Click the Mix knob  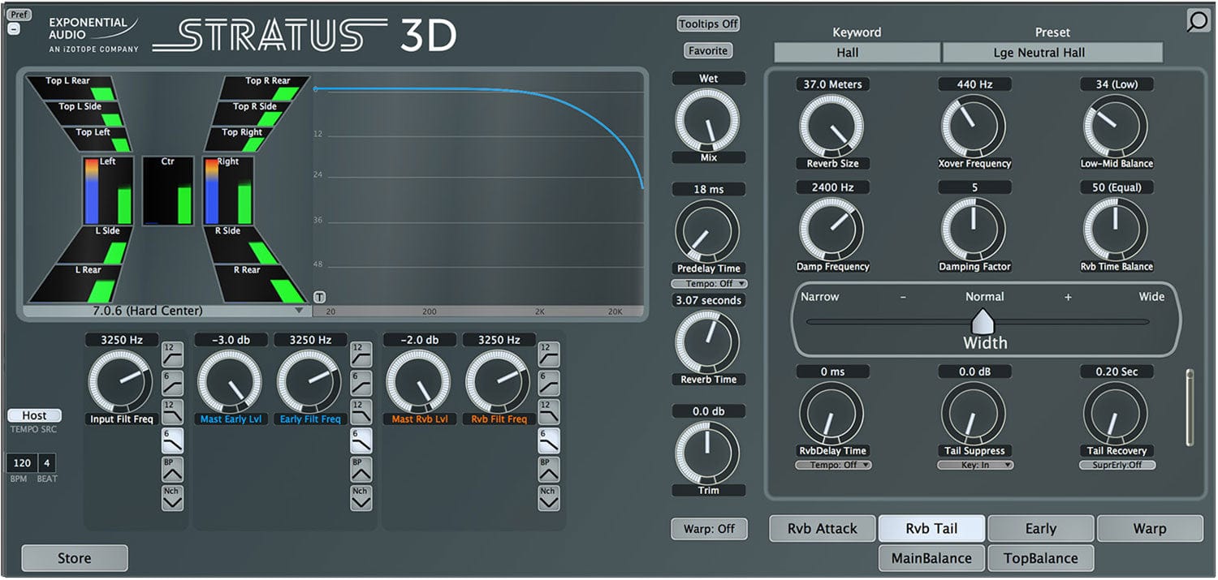tap(708, 120)
